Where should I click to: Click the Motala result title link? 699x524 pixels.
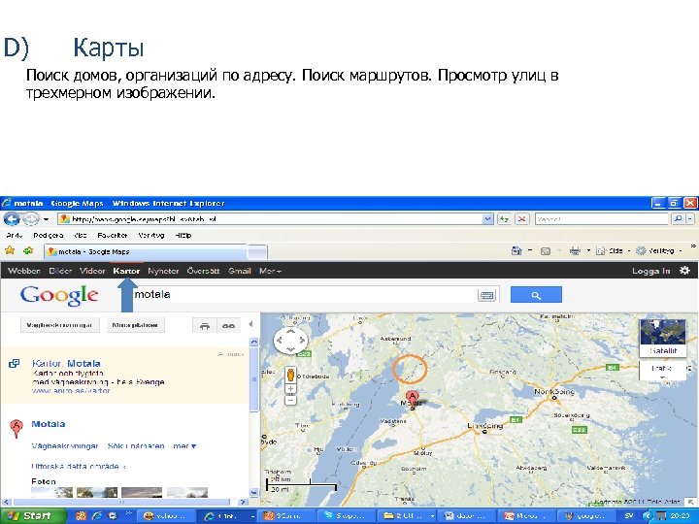[49, 424]
